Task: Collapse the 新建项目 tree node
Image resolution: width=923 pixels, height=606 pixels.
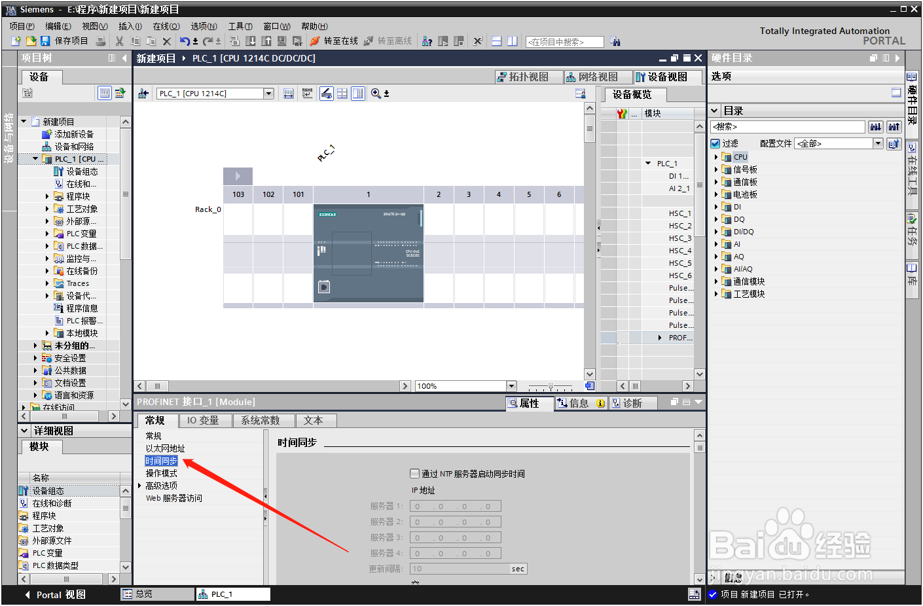Action: [x=24, y=122]
